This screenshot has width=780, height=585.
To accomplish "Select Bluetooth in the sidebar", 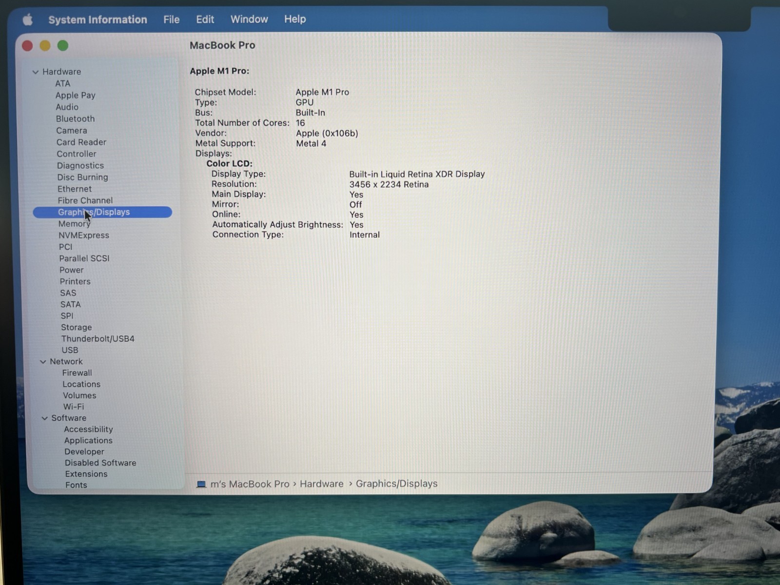I will click(x=75, y=118).
